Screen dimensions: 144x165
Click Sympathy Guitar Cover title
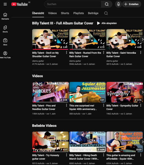coord(122,107)
